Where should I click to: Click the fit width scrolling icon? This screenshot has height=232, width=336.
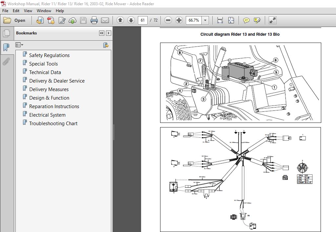click(220, 20)
